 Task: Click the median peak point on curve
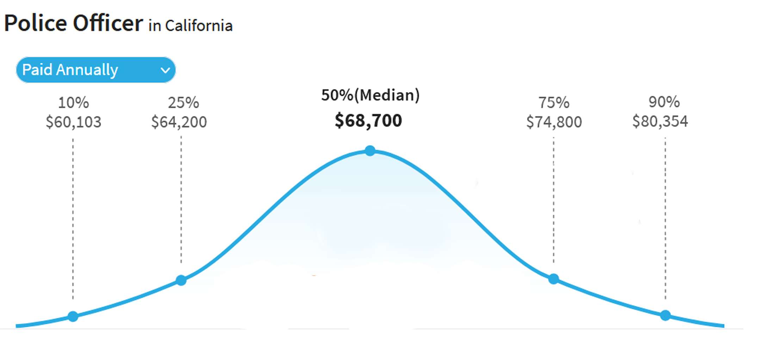tap(370, 151)
